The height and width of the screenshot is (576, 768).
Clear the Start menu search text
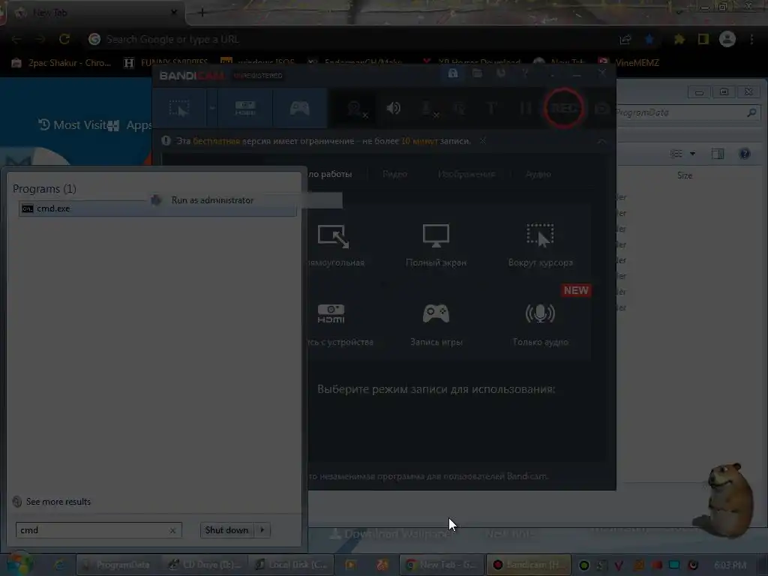pos(172,530)
